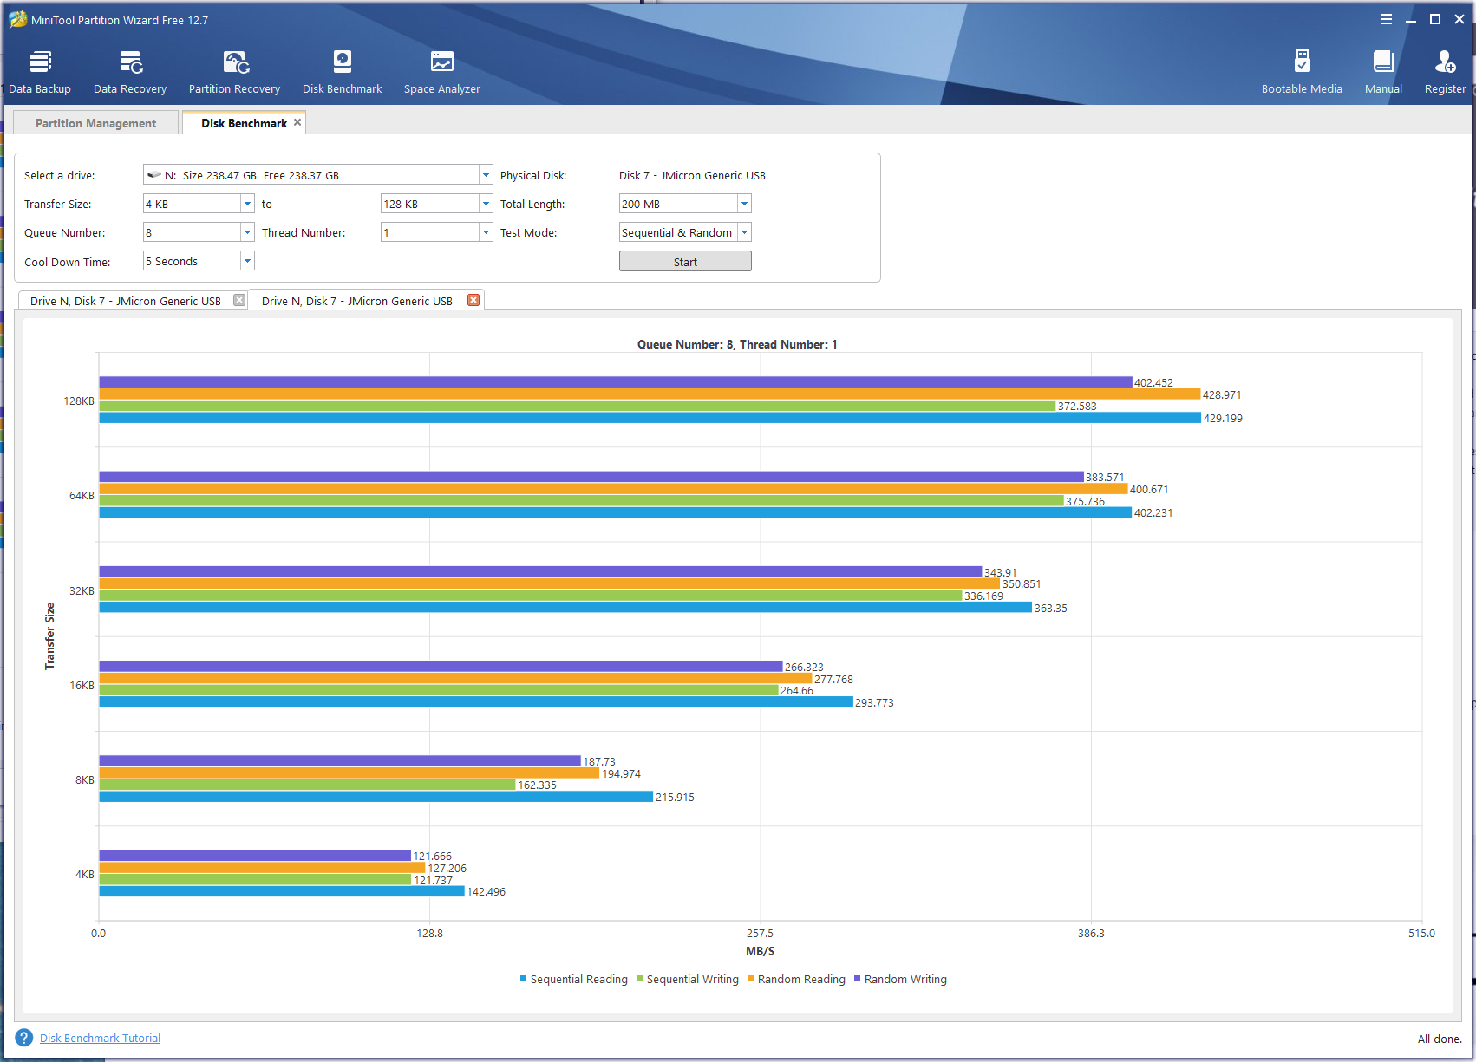Image resolution: width=1476 pixels, height=1062 pixels.
Task: Click the 8KB axis label
Action: point(85,780)
